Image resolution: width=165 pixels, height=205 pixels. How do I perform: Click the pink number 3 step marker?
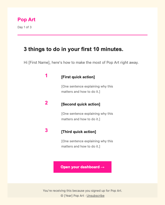(46, 130)
